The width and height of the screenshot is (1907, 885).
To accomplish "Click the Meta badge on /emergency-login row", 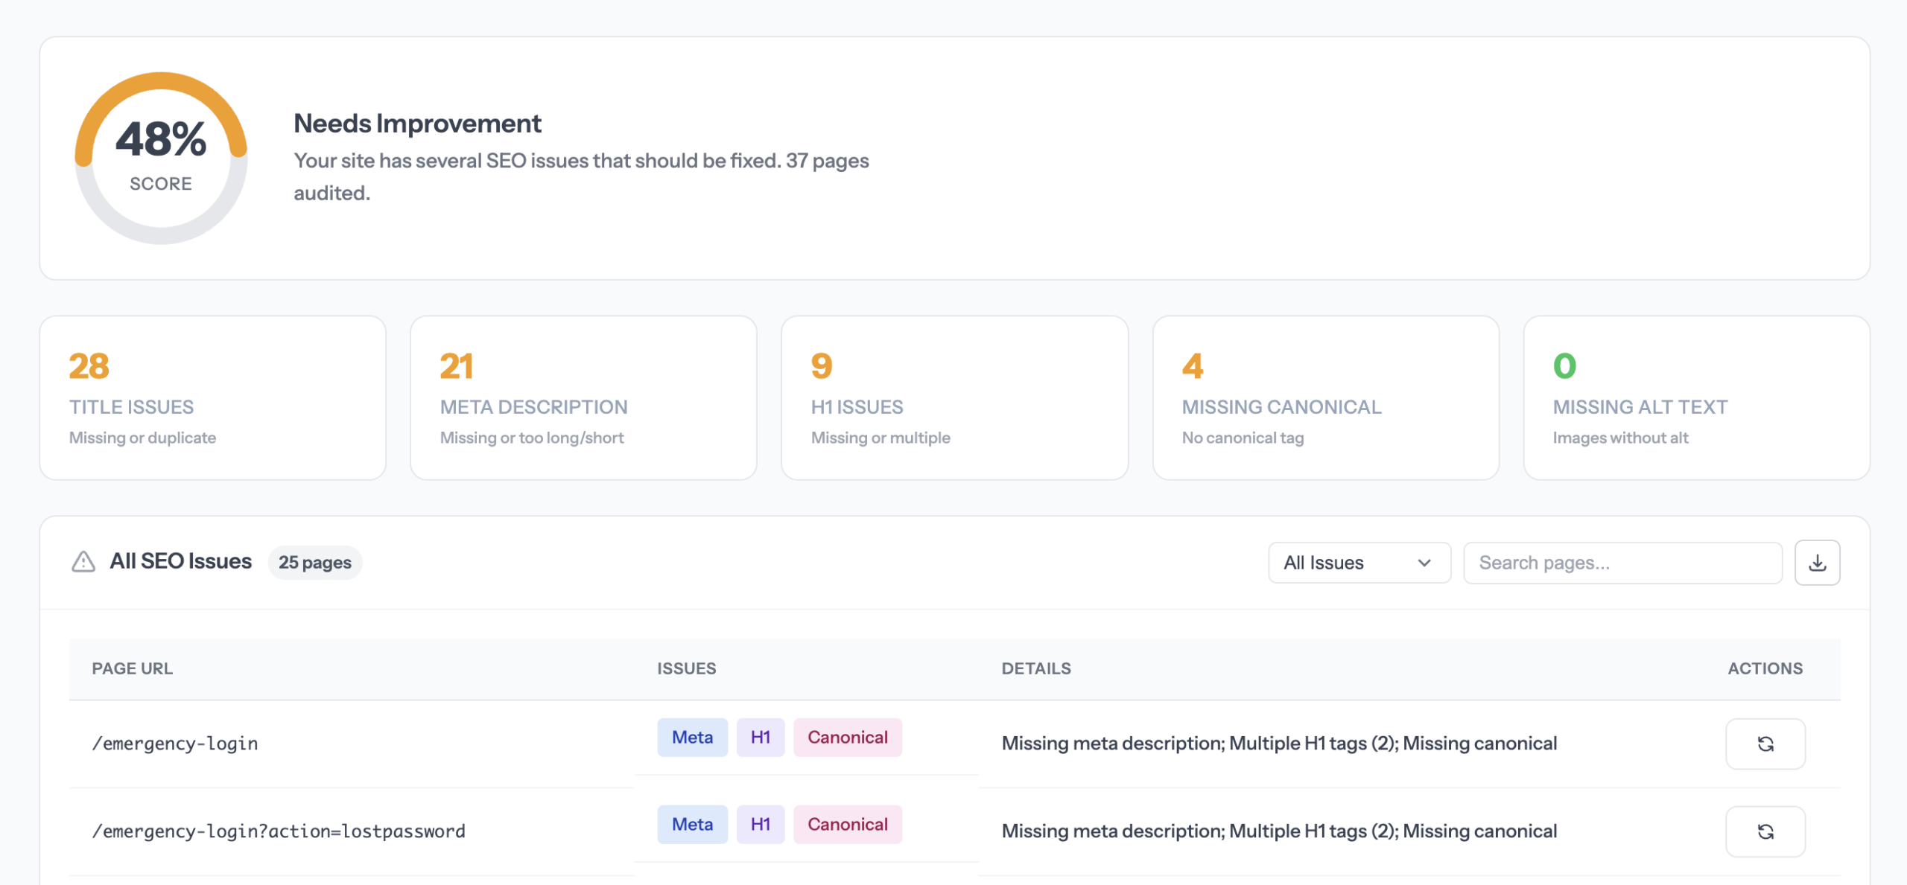I will tap(692, 737).
